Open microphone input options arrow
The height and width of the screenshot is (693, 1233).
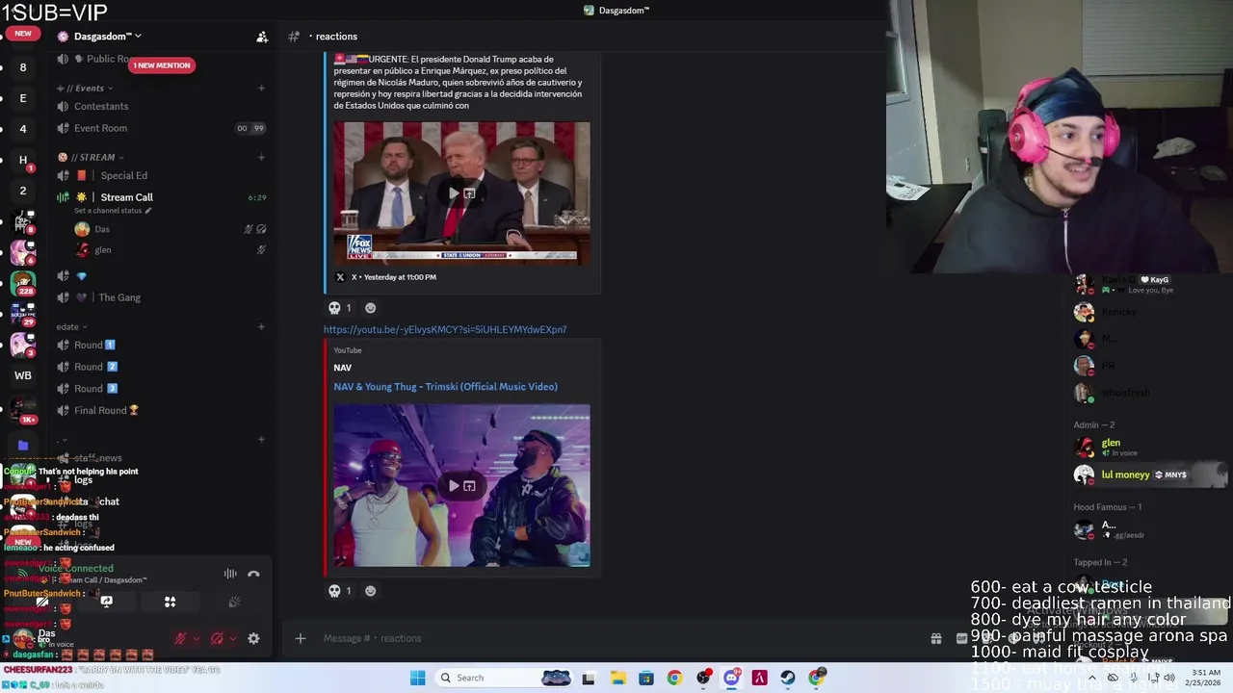(x=197, y=638)
